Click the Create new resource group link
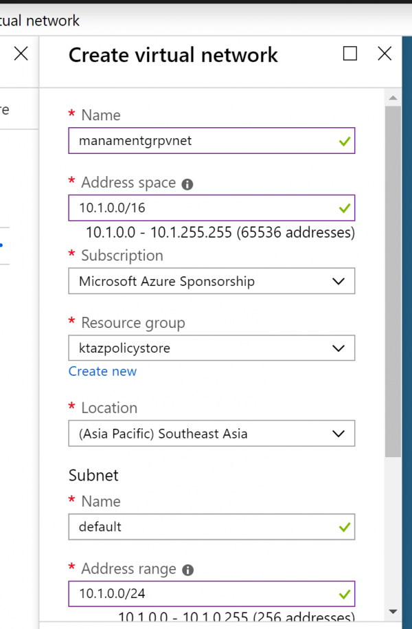Image resolution: width=412 pixels, height=629 pixels. tap(102, 371)
